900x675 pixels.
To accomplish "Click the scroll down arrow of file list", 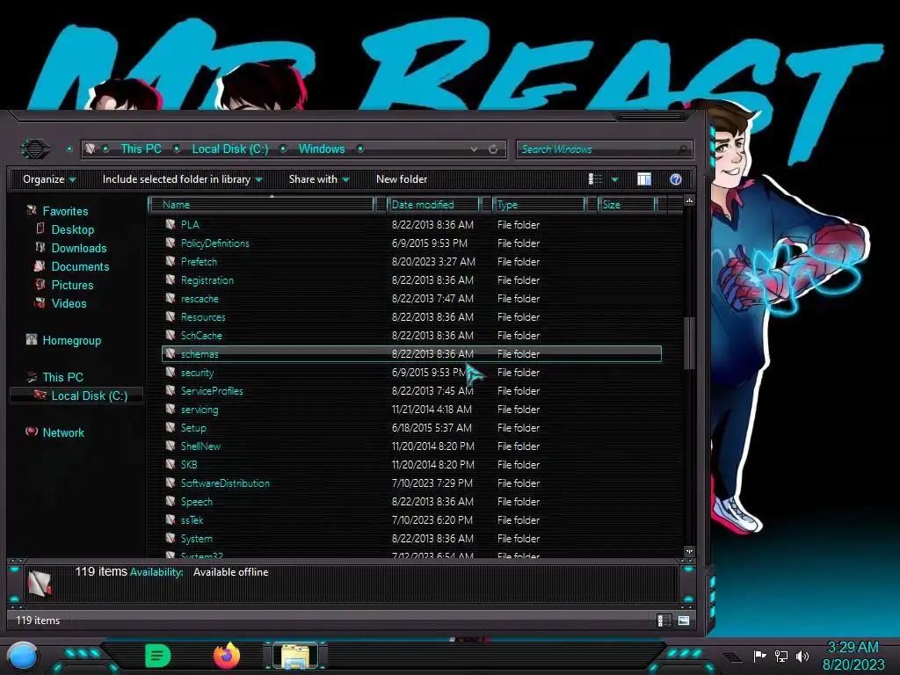I will click(x=689, y=552).
